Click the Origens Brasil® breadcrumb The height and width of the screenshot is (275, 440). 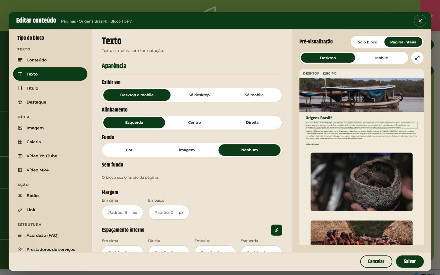(93, 21)
